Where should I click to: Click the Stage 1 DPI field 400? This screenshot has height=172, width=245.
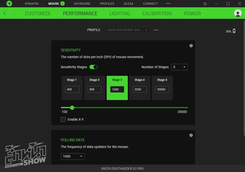(72, 89)
